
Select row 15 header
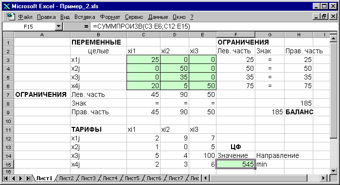click(x=8, y=164)
